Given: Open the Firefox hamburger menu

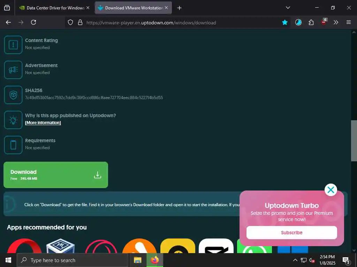Looking at the screenshot, I should (349, 22).
